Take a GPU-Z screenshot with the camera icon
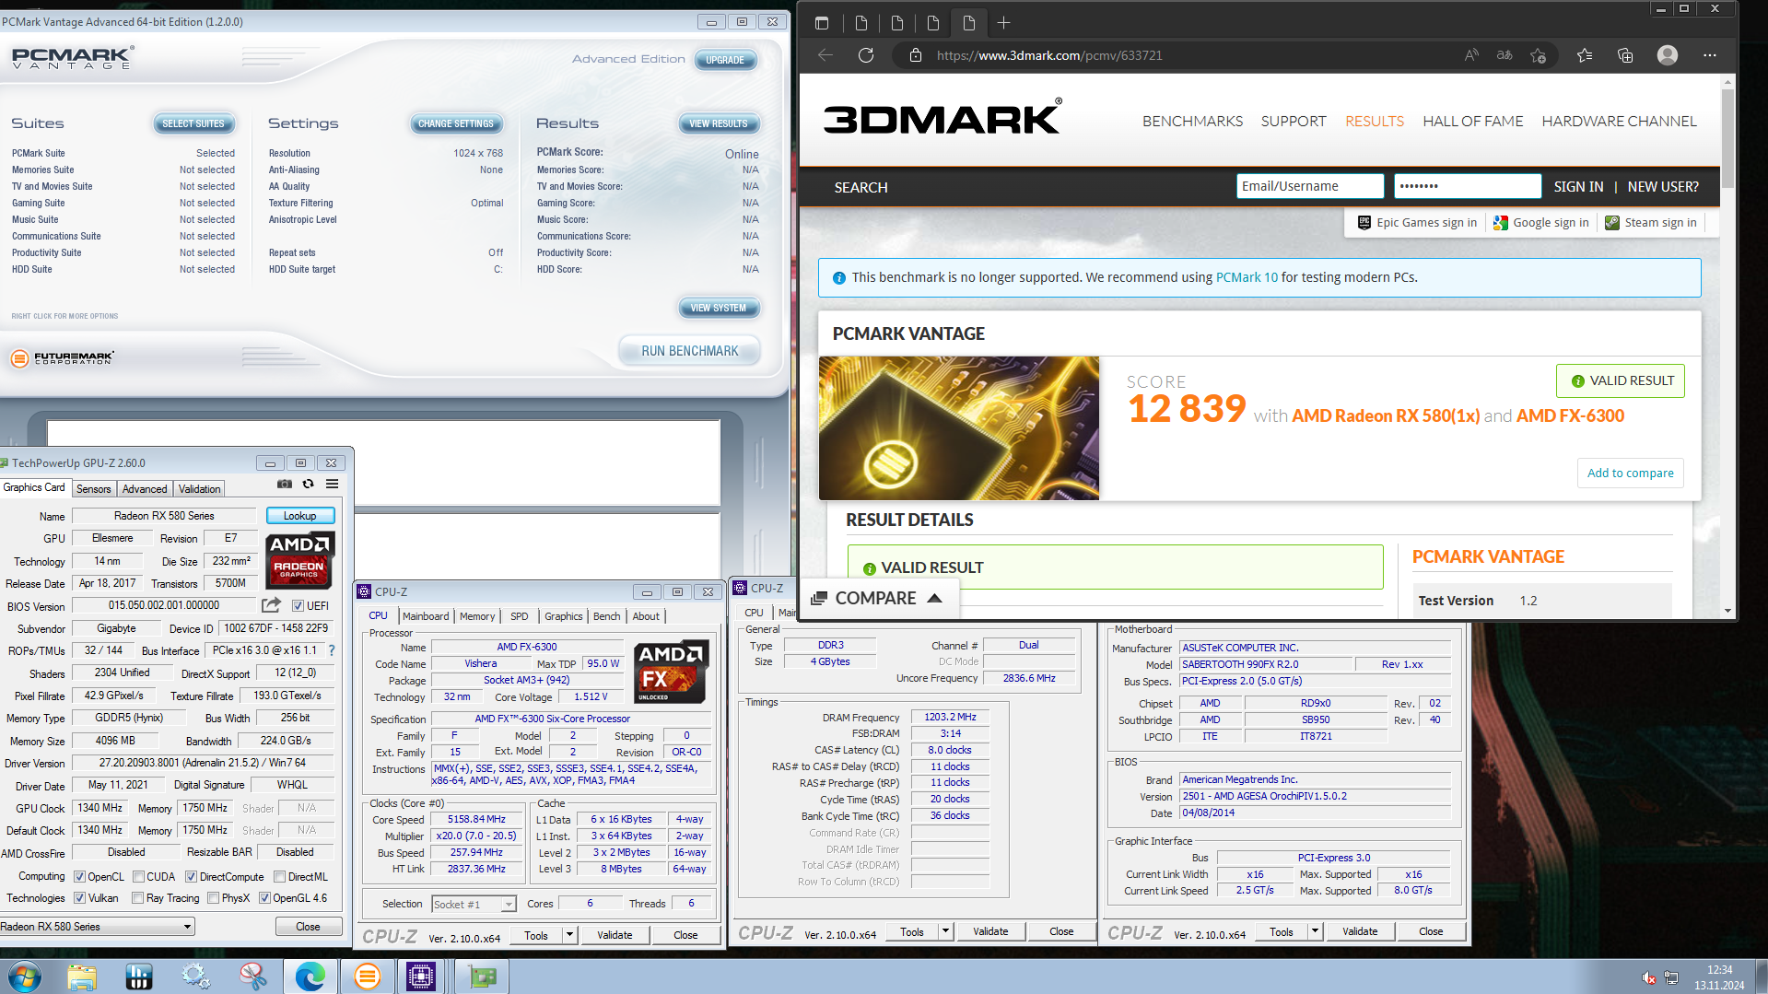Screen dimensions: 1768x994 (x=285, y=484)
